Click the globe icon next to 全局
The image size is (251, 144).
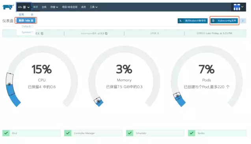click(32, 15)
